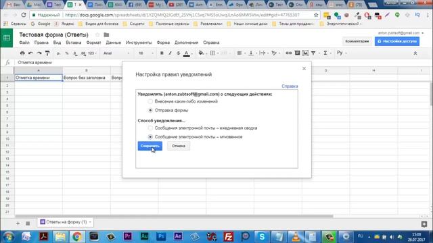The width and height of the screenshot is (433, 243).
Task: Add a new sheet with plus
Action: click(x=18, y=223)
